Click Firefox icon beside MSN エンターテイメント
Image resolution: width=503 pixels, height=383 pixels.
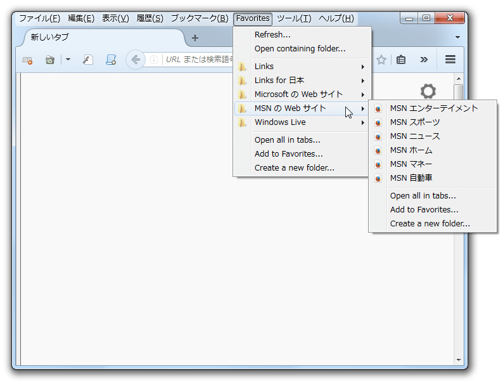click(378, 109)
